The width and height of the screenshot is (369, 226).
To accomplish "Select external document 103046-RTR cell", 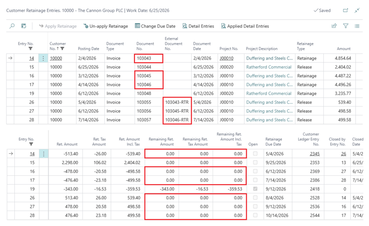I will [177, 120].
